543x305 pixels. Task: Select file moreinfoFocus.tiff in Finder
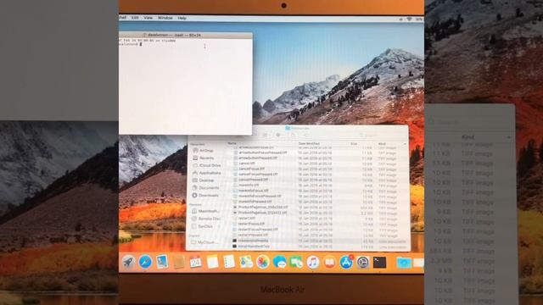tap(253, 191)
